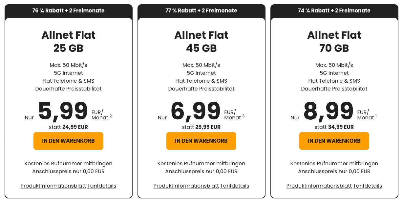Image resolution: width=403 pixels, height=203 pixels.
Task: Open Tarifdetails for the 25 GB tariff
Action: pyautogui.click(x=102, y=186)
